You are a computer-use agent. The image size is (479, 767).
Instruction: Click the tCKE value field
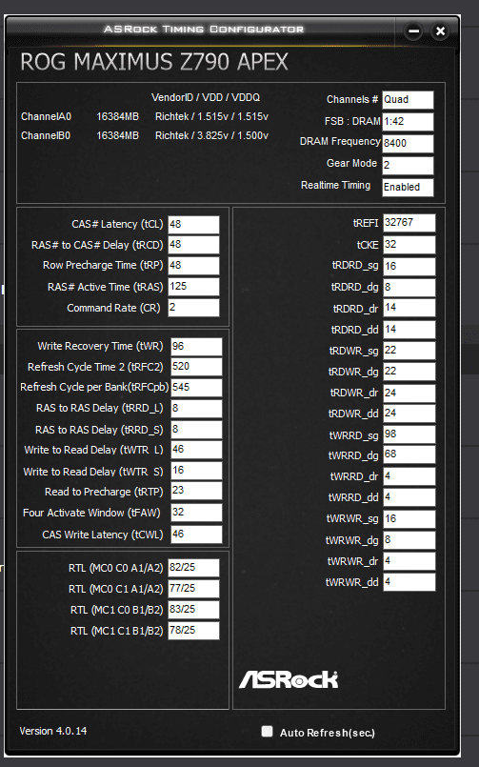tap(409, 245)
